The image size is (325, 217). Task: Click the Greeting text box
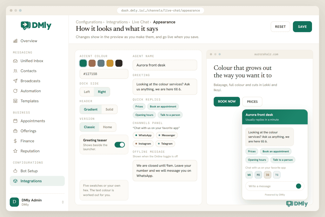pyautogui.click(x=165, y=87)
